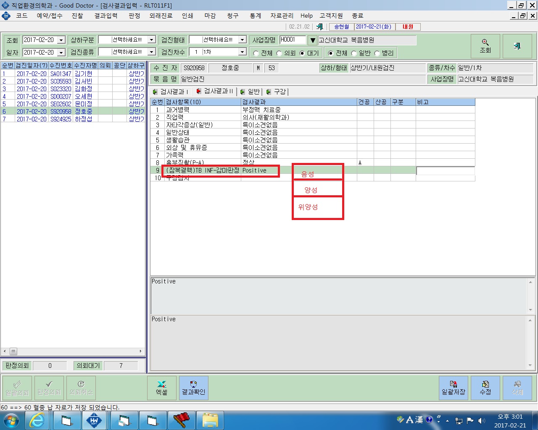538x430 pixels.
Task: Click the 엑셀 export icon
Action: click(162, 388)
